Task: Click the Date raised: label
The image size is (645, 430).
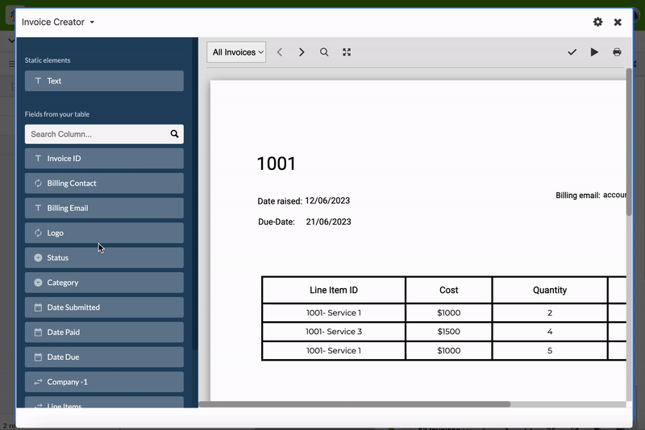Action: (x=280, y=201)
